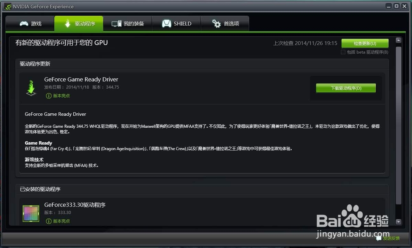Open the SHIELD tab
This screenshot has height=248, width=412.
pos(176,23)
